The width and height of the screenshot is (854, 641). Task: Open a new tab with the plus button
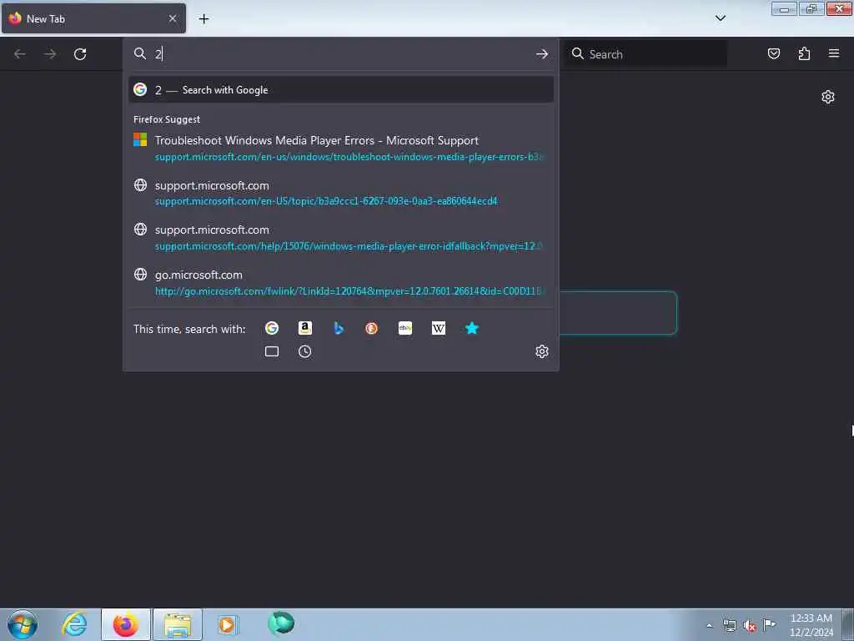tap(203, 19)
